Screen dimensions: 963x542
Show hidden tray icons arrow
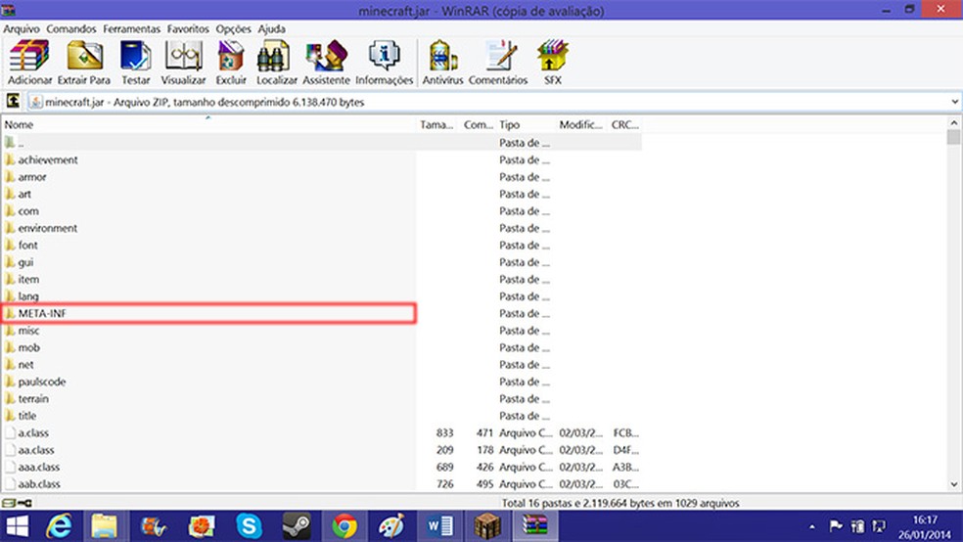(x=812, y=526)
